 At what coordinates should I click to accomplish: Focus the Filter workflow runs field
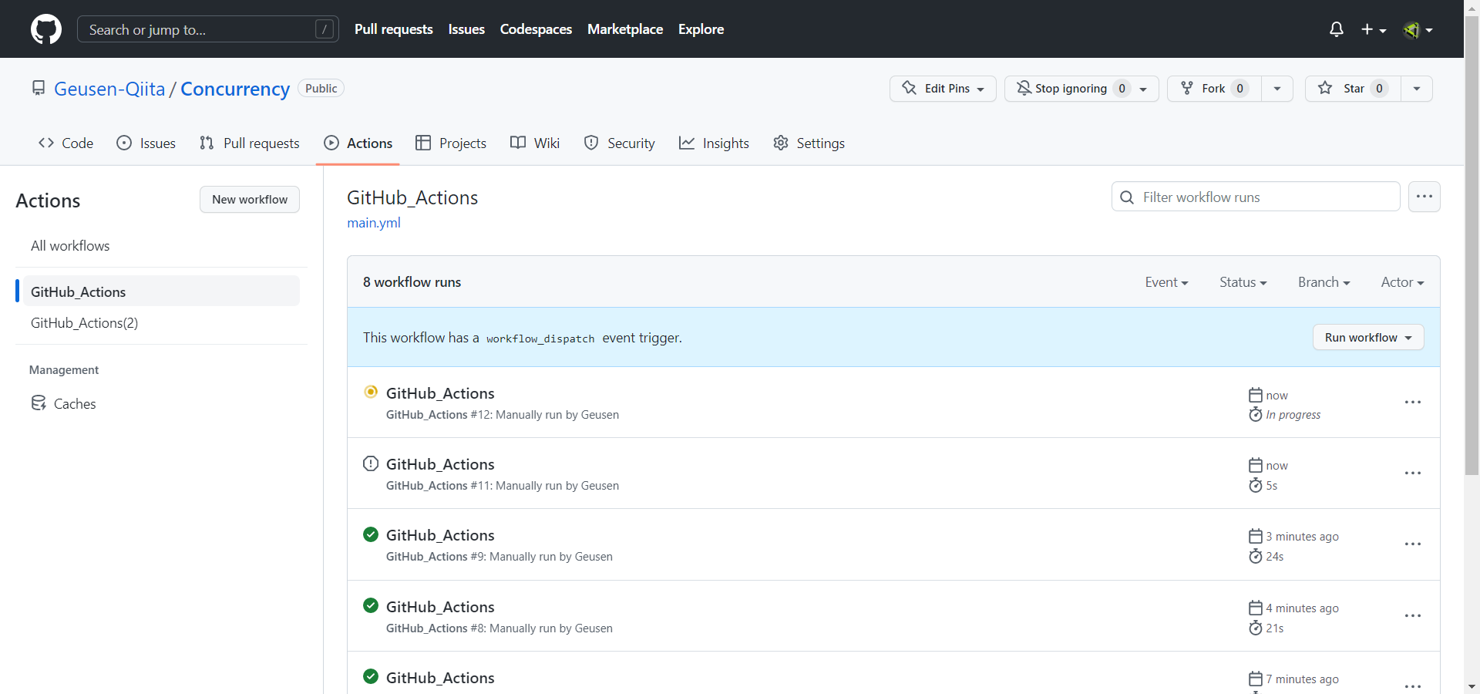point(1256,197)
